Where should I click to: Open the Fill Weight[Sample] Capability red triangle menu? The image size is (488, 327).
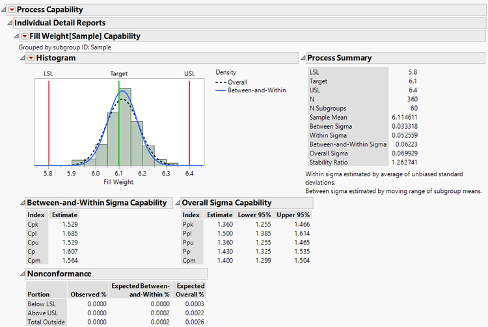click(x=25, y=36)
